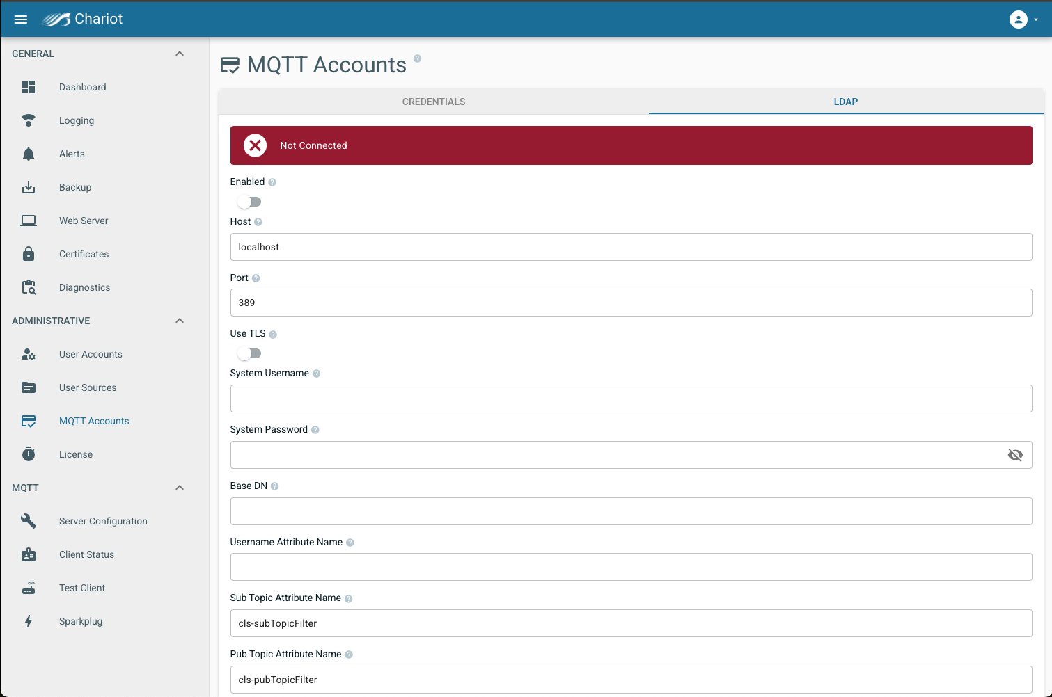Click the Test Client router icon
1052x697 pixels.
29,588
